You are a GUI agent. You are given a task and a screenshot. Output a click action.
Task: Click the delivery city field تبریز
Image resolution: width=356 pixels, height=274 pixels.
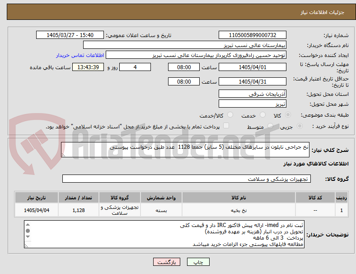click(x=253, y=104)
